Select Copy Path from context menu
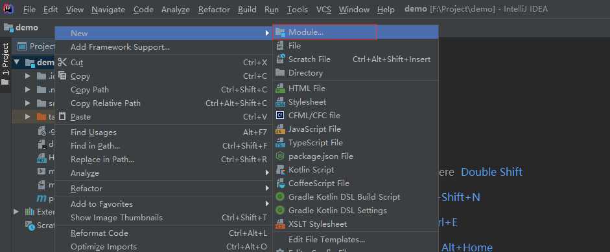Image resolution: width=610 pixels, height=252 pixels. coord(163,90)
